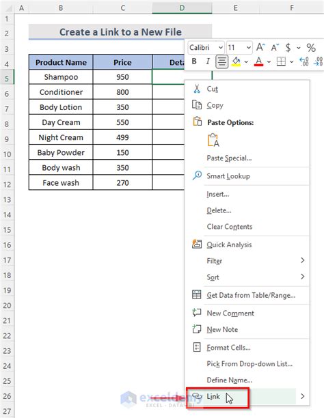The width and height of the screenshot is (324, 418).
Task: Click the Paste Options clipboard icon
Action: [x=198, y=122]
